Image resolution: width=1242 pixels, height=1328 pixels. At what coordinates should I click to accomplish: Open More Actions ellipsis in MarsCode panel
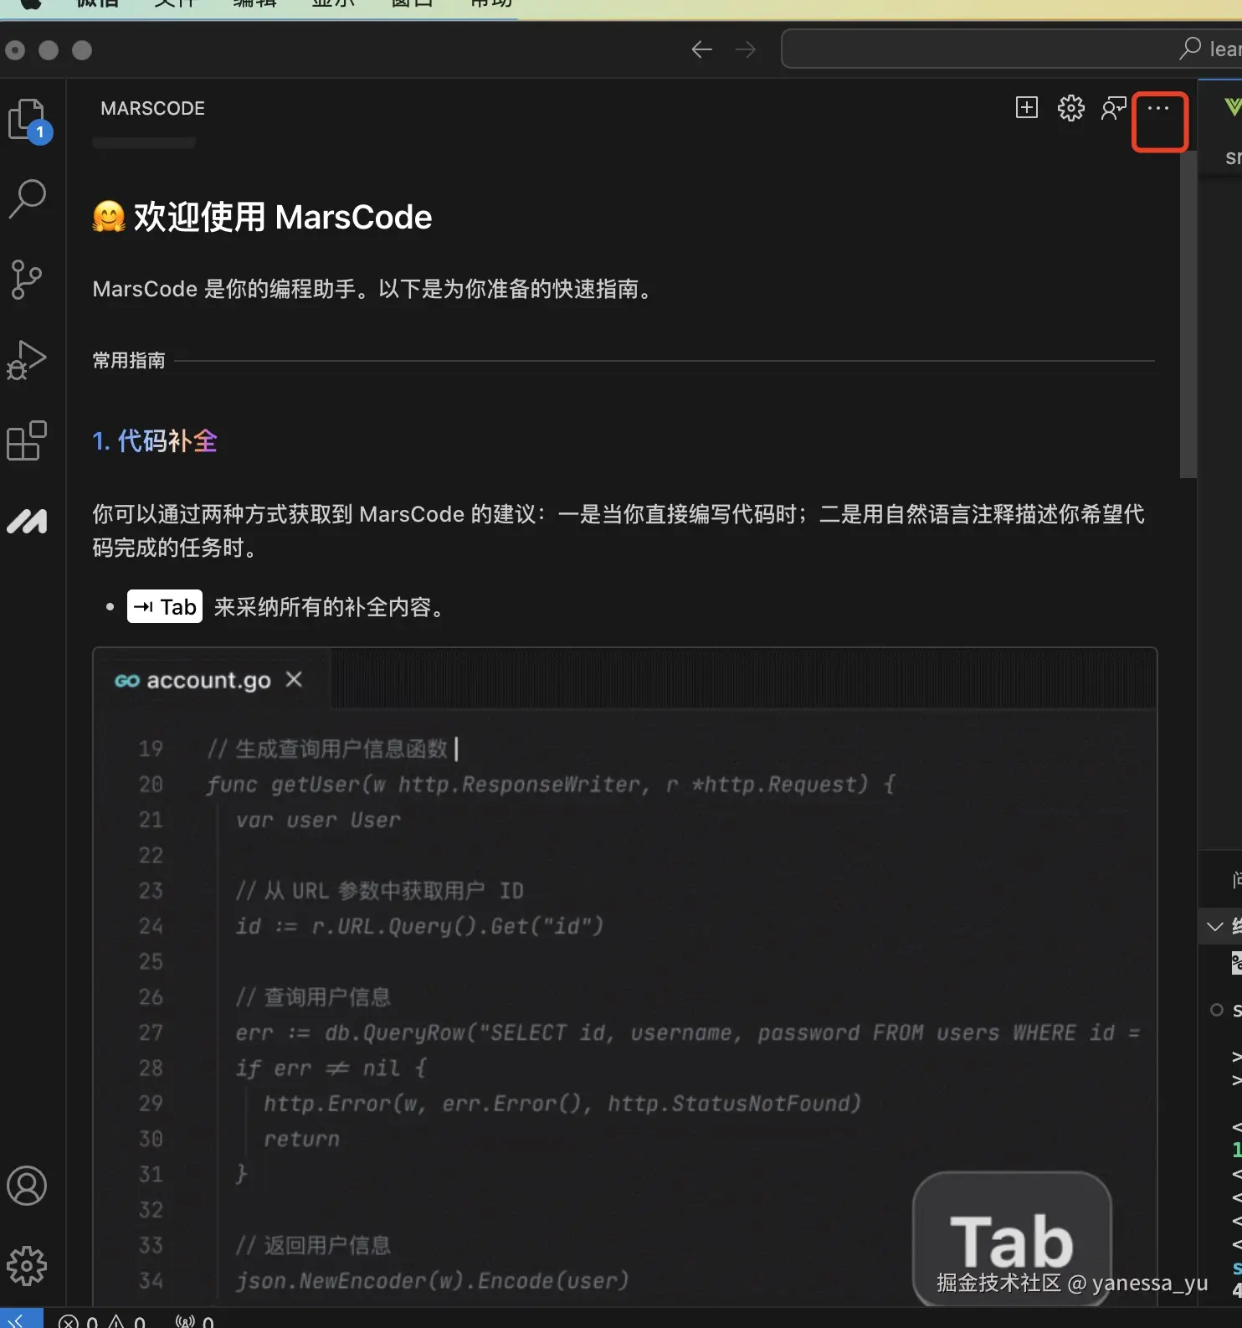(x=1158, y=108)
